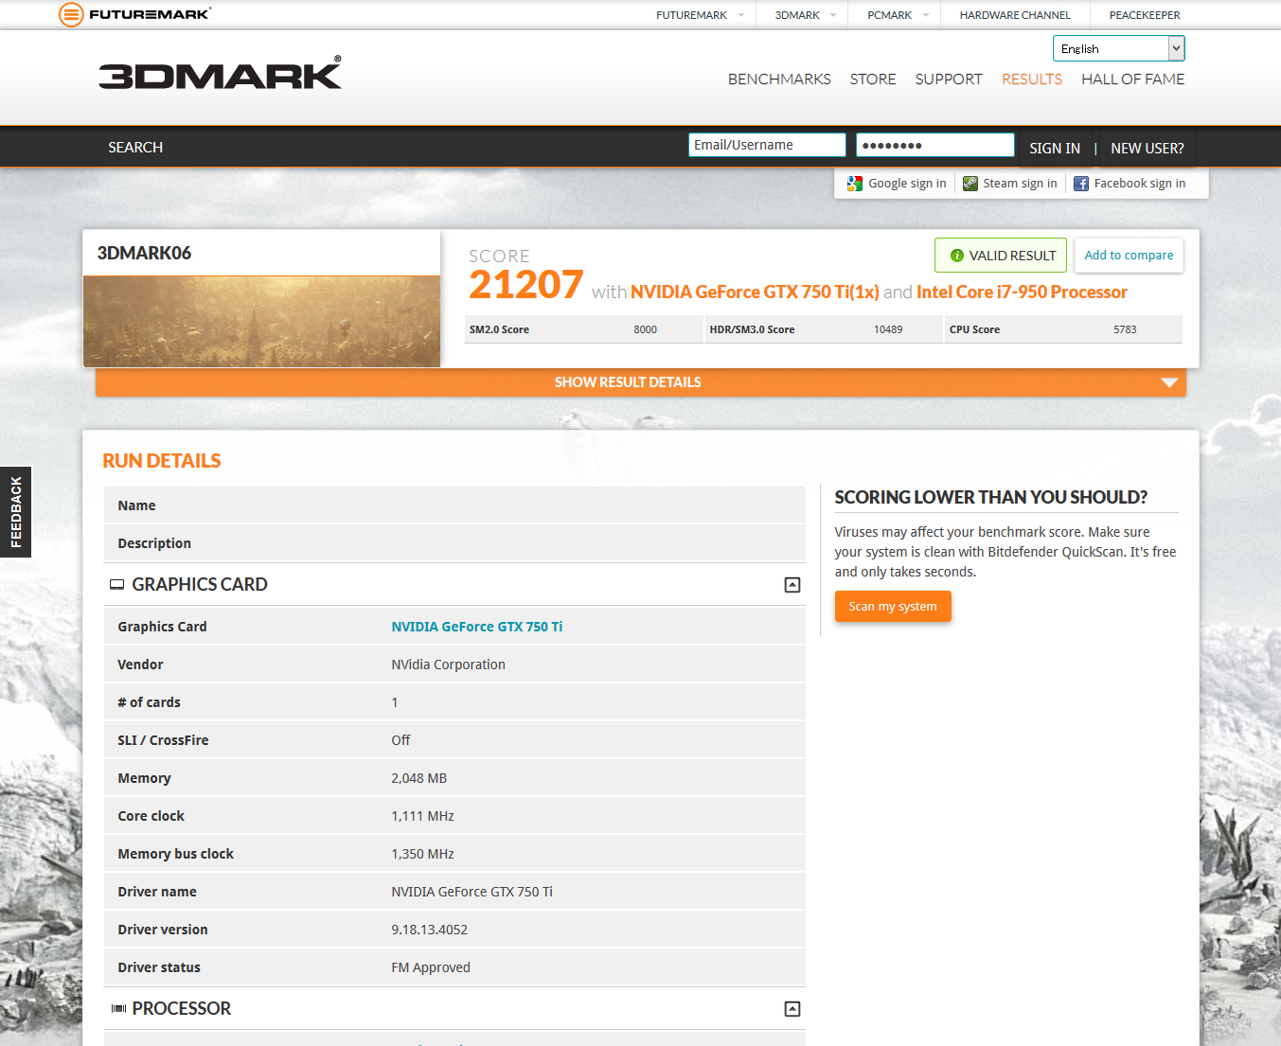Image resolution: width=1281 pixels, height=1046 pixels.
Task: Click the Driver name value text
Action: [x=472, y=892]
